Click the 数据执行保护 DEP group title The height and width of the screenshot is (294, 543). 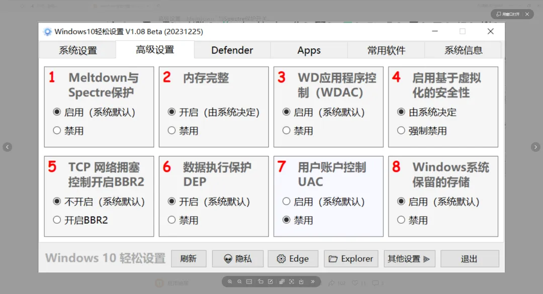pos(217,174)
